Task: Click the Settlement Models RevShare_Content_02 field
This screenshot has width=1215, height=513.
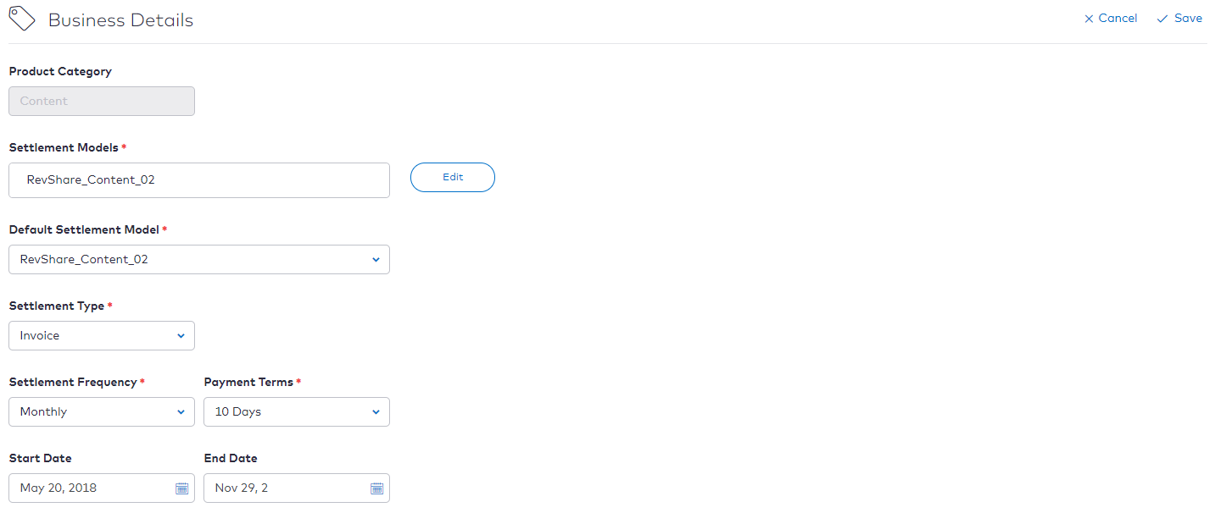Action: 199,180
